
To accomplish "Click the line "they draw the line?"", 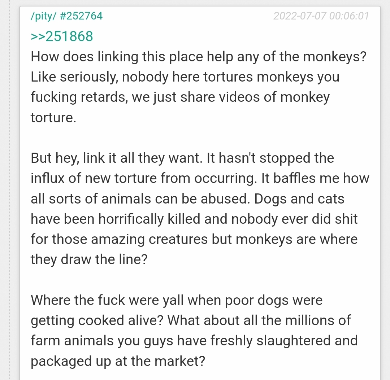I will [x=89, y=259].
